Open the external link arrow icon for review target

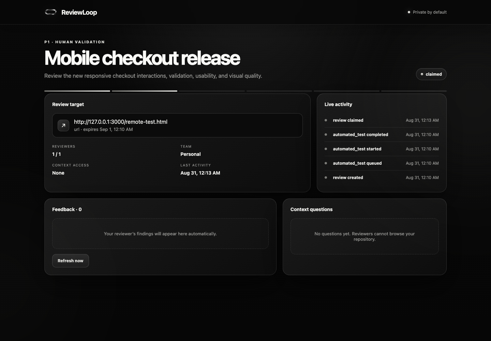pyautogui.click(x=63, y=125)
